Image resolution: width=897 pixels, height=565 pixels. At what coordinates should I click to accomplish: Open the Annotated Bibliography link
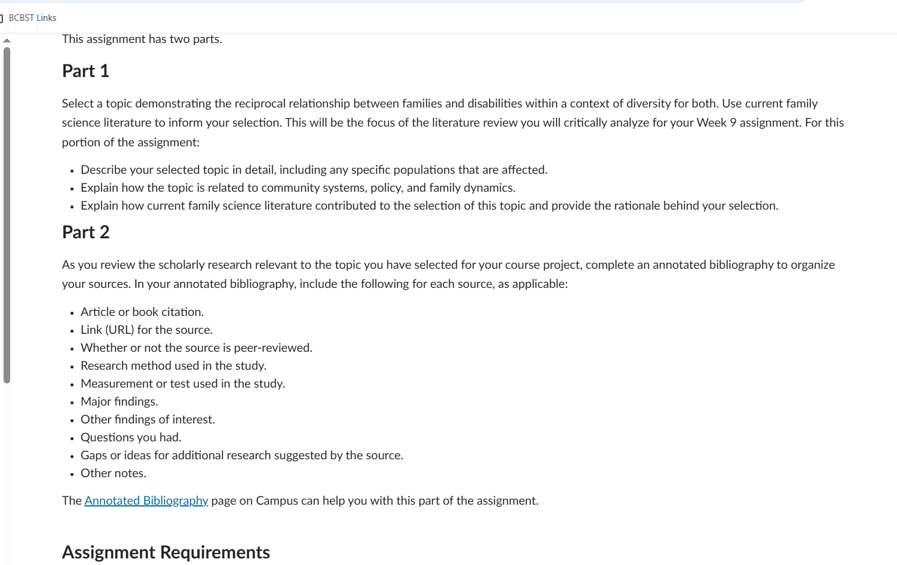point(146,500)
